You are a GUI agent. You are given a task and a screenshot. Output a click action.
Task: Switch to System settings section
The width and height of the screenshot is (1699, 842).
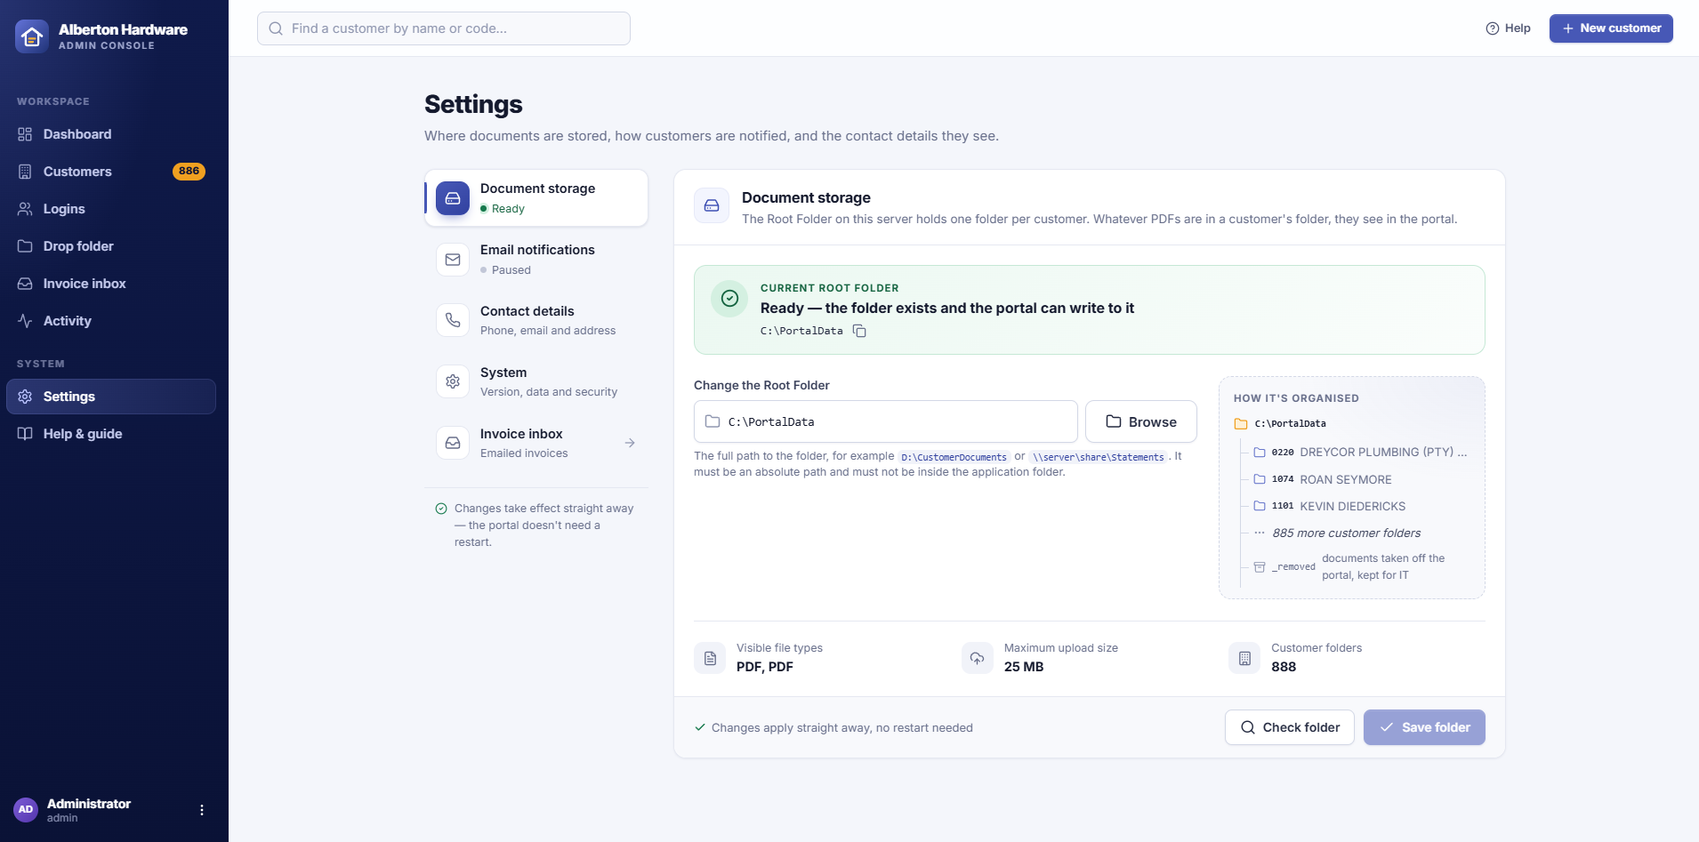[536, 381]
